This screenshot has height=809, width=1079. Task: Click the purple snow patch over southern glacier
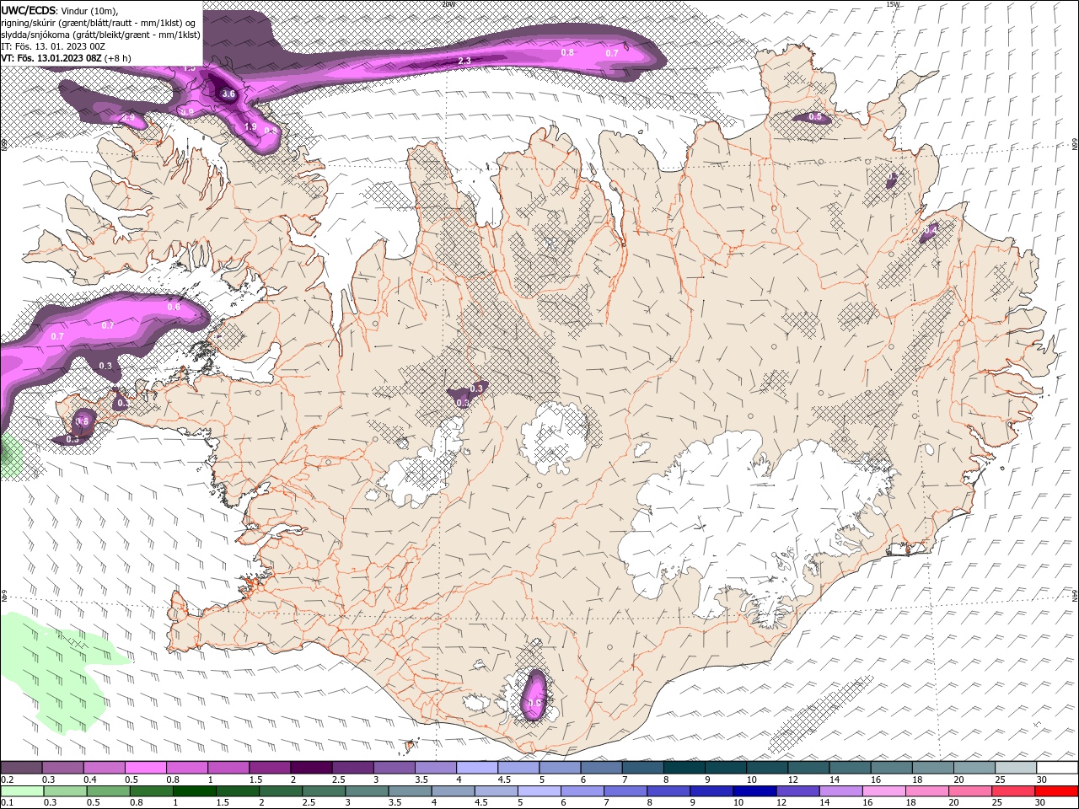point(534,696)
